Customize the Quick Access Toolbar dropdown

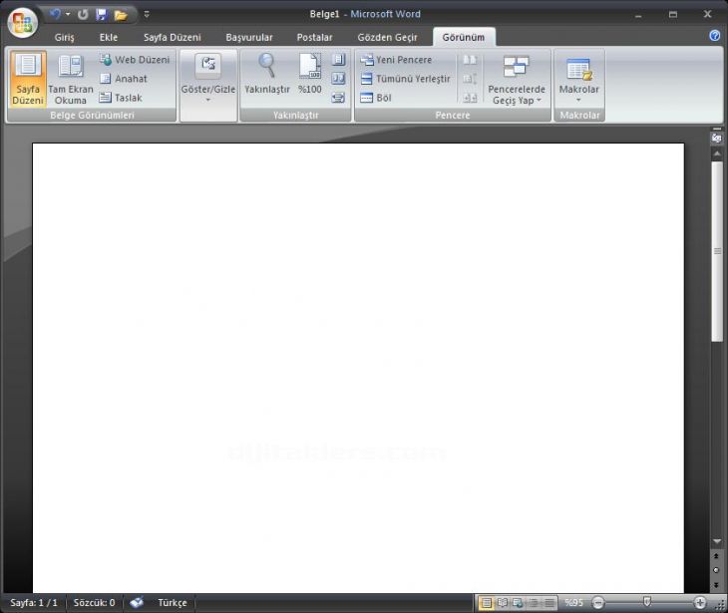(147, 14)
